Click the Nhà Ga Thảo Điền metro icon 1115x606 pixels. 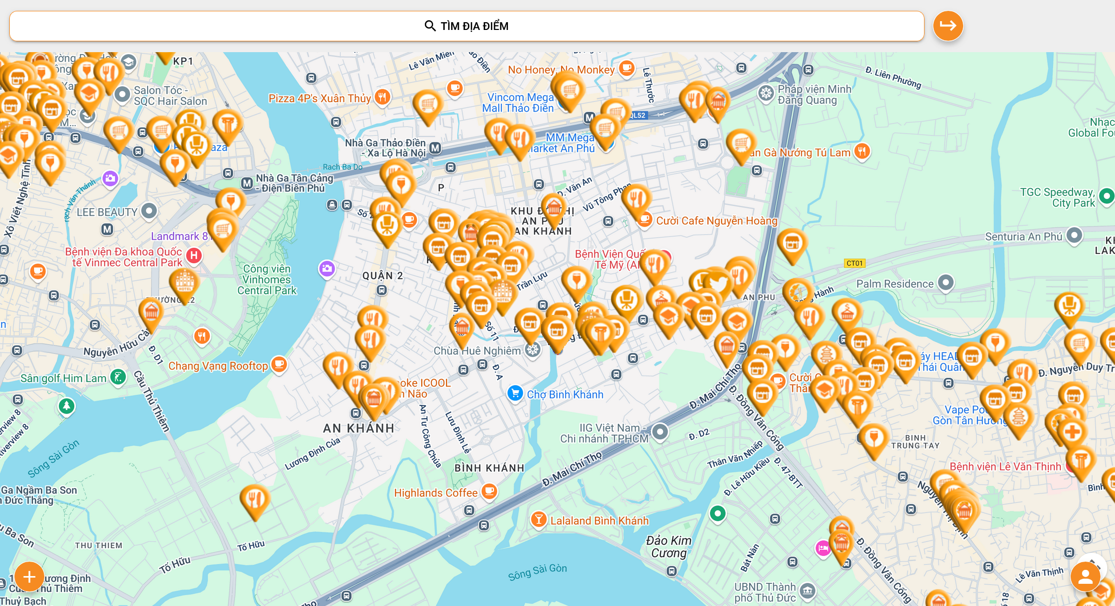pos(435,148)
